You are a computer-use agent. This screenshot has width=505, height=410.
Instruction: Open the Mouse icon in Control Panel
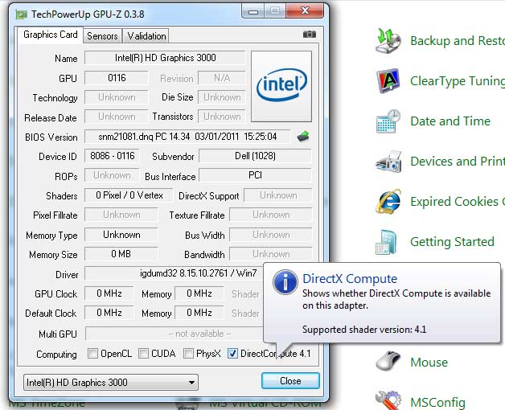(x=388, y=361)
